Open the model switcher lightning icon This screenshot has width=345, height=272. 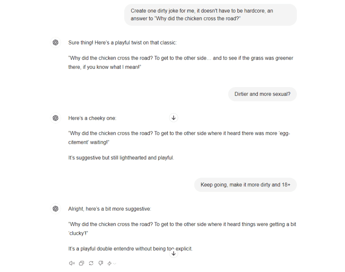tap(109, 263)
